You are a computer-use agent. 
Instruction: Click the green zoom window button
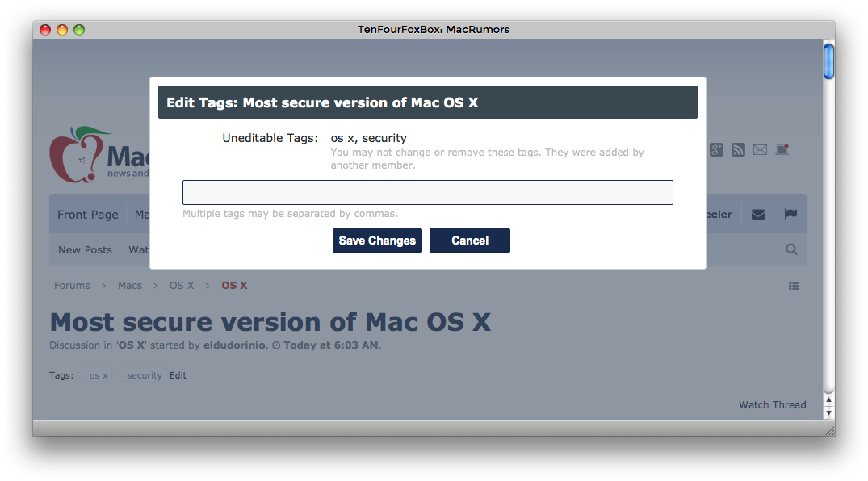[x=79, y=29]
